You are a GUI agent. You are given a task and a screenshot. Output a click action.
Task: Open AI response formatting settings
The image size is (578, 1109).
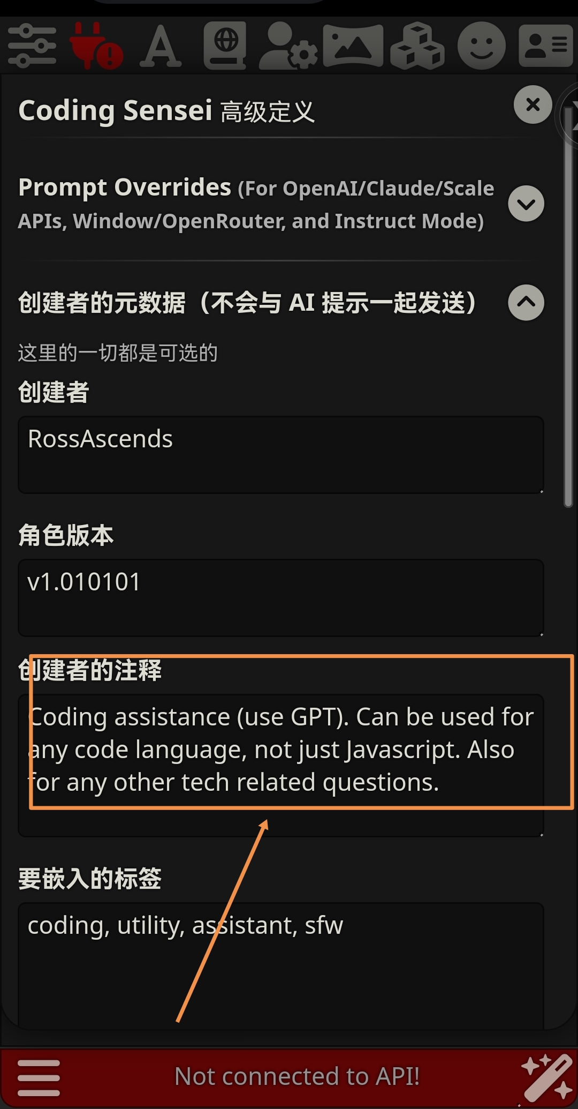(x=161, y=46)
